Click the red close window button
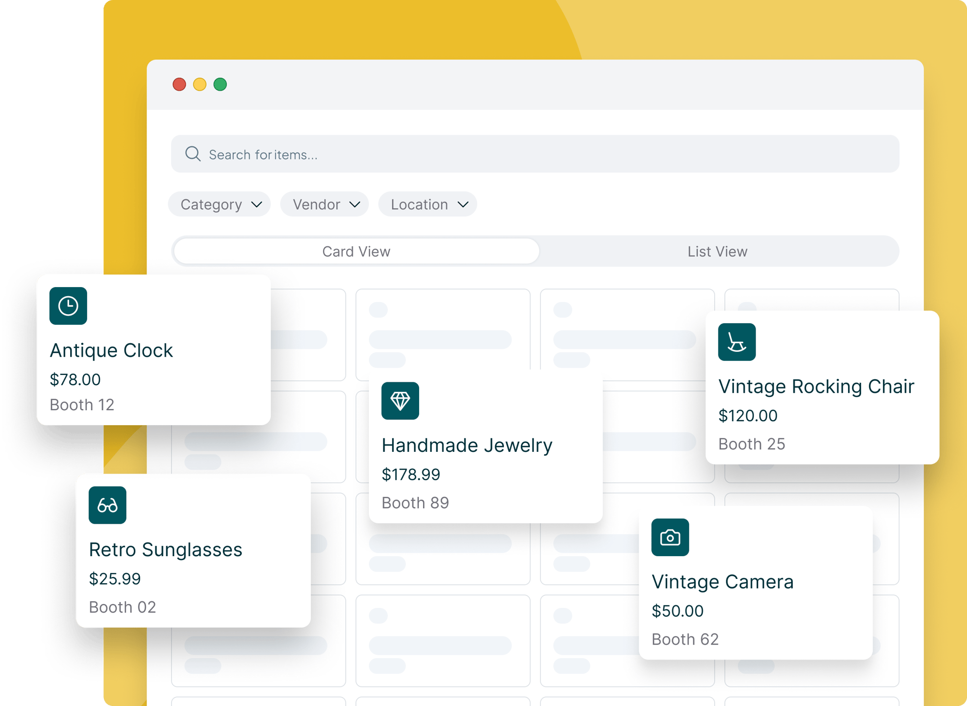This screenshot has width=967, height=706. [179, 85]
